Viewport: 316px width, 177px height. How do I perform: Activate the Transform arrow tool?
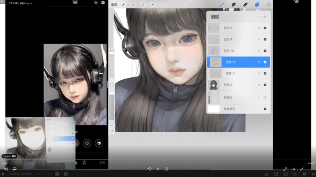click(x=152, y=5)
